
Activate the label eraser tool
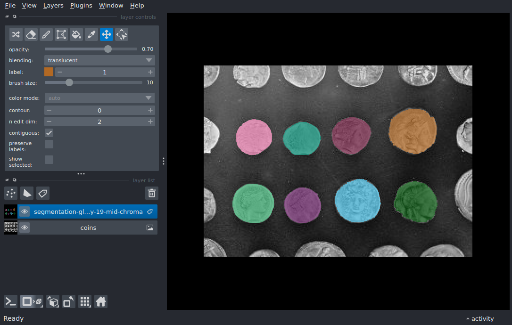31,34
